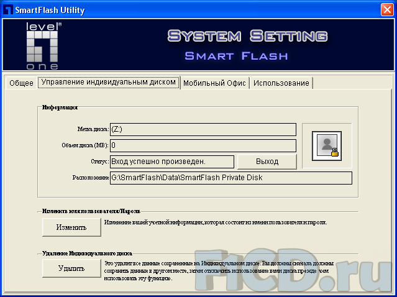Click the level one logo

click(43, 46)
